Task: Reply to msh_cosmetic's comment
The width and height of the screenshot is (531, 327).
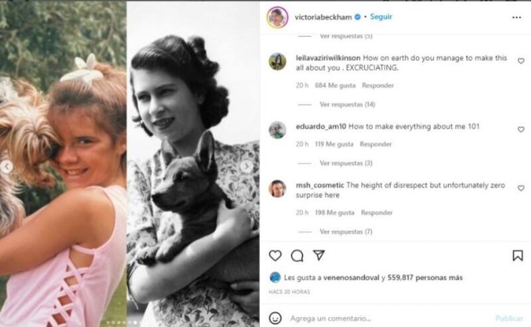Action: pos(377,213)
